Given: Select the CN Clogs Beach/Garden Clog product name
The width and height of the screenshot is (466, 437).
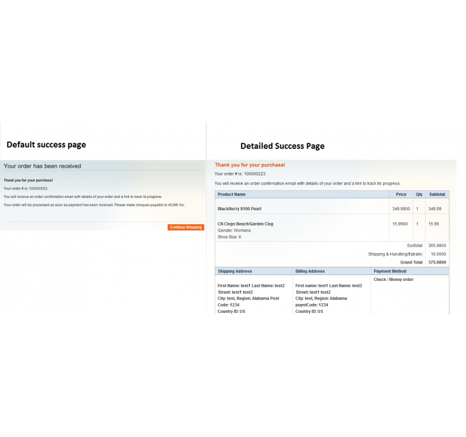Looking at the screenshot, I should pos(246,224).
